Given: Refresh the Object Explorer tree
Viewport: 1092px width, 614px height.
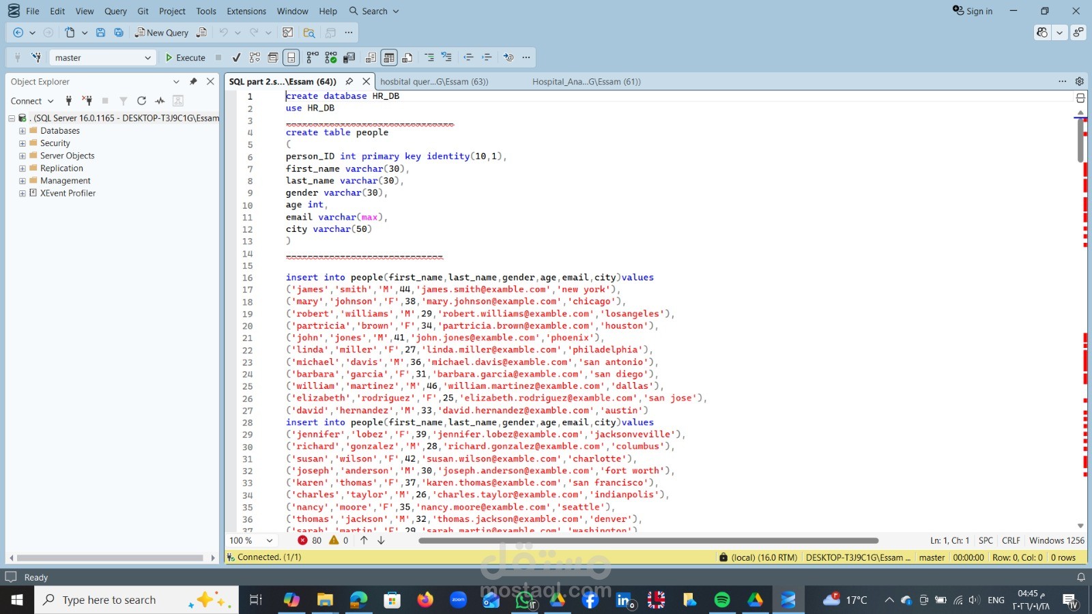Looking at the screenshot, I should pyautogui.click(x=141, y=101).
